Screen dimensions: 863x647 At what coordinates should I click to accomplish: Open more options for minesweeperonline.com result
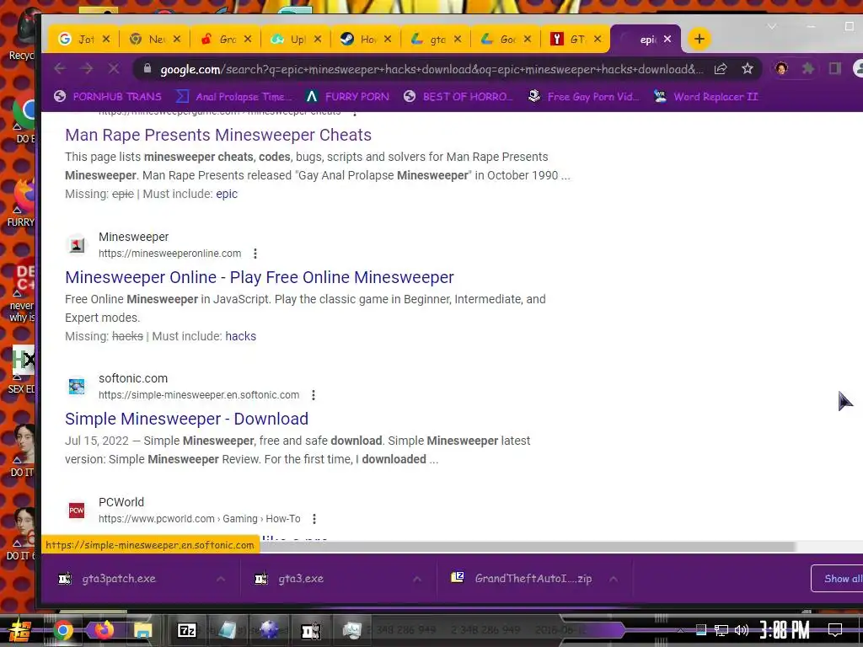coord(255,254)
